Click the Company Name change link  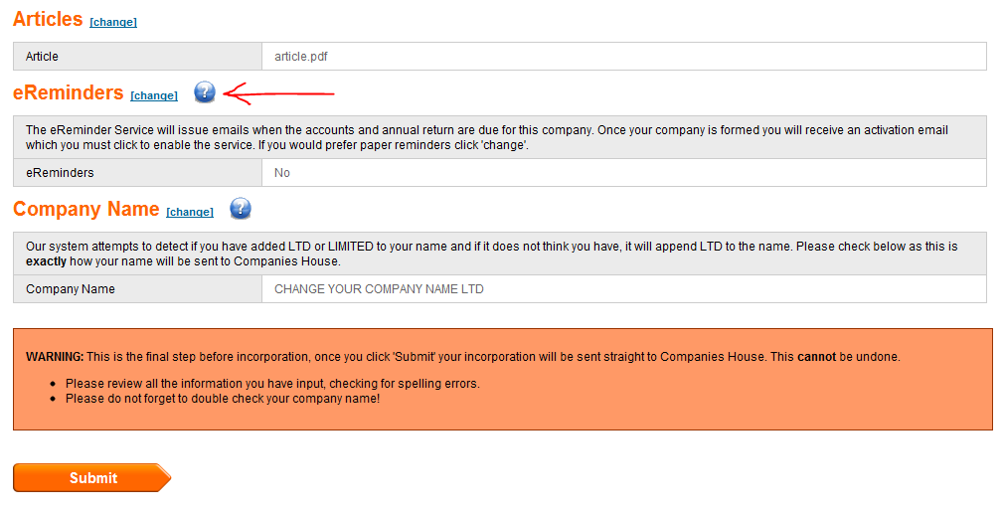click(x=190, y=213)
